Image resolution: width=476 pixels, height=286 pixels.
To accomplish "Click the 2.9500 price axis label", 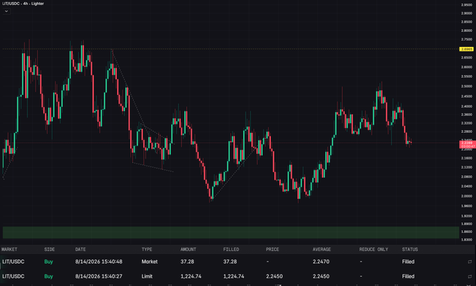I will click(x=467, y=5).
